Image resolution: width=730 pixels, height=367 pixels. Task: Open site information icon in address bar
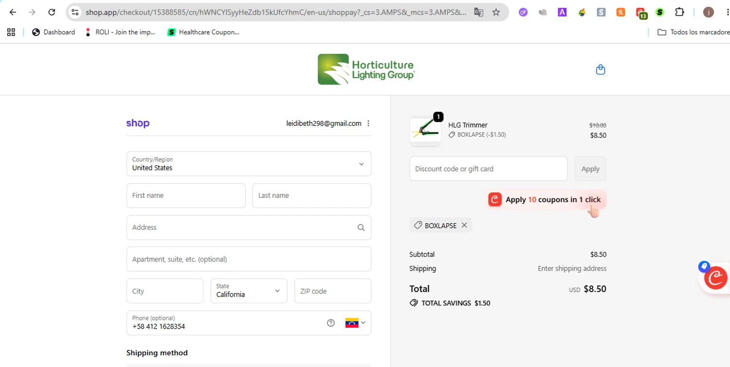pyautogui.click(x=75, y=12)
